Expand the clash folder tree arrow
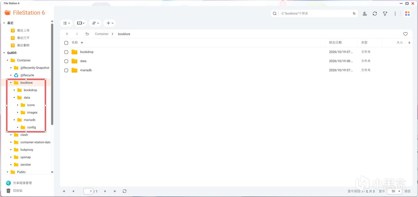Image resolution: width=418 pixels, height=197 pixels. pos(11,135)
